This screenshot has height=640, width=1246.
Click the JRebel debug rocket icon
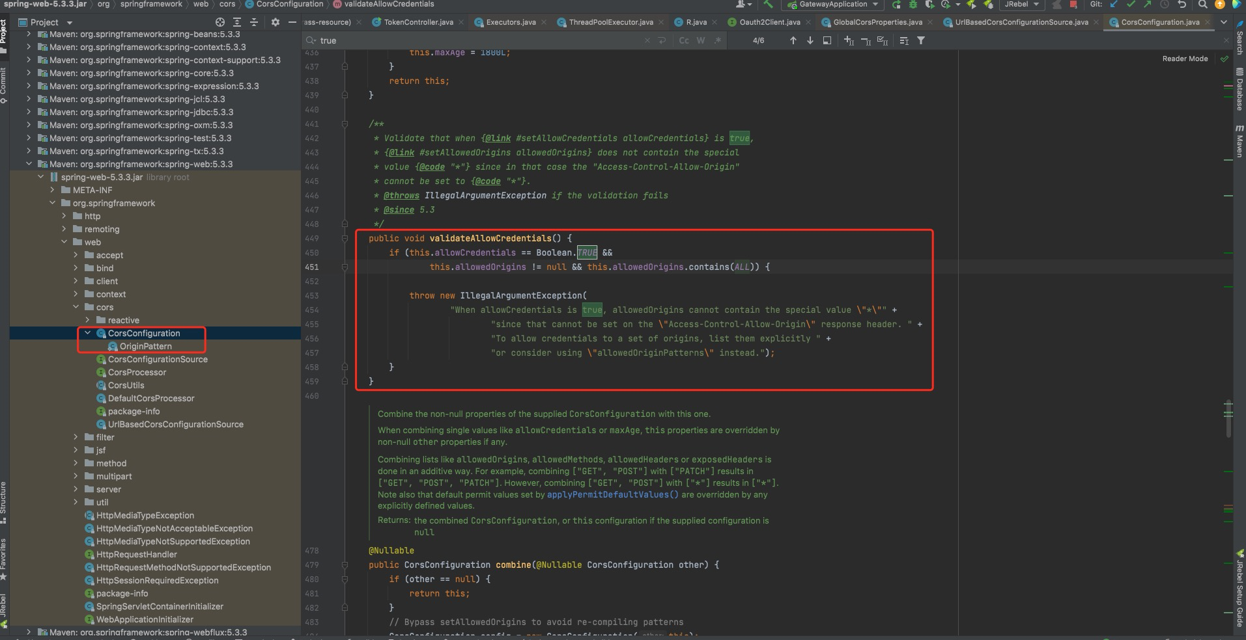coord(989,5)
